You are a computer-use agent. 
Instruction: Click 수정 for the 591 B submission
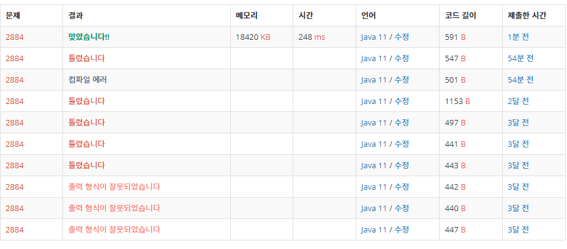(x=402, y=37)
